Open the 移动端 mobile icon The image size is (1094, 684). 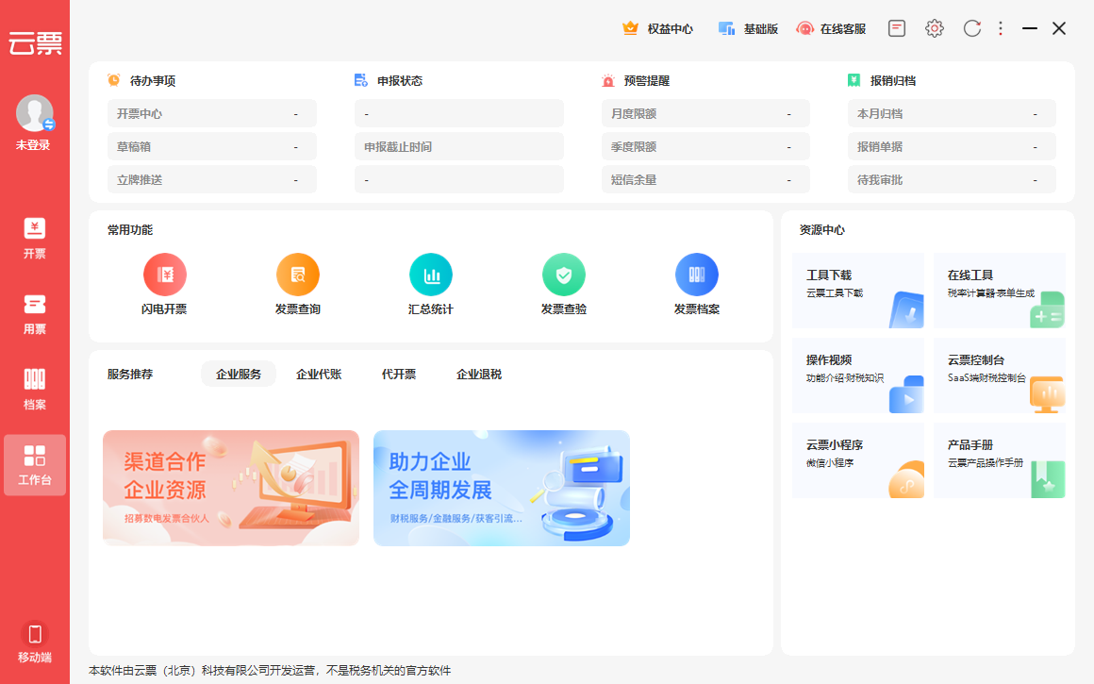pos(34,642)
